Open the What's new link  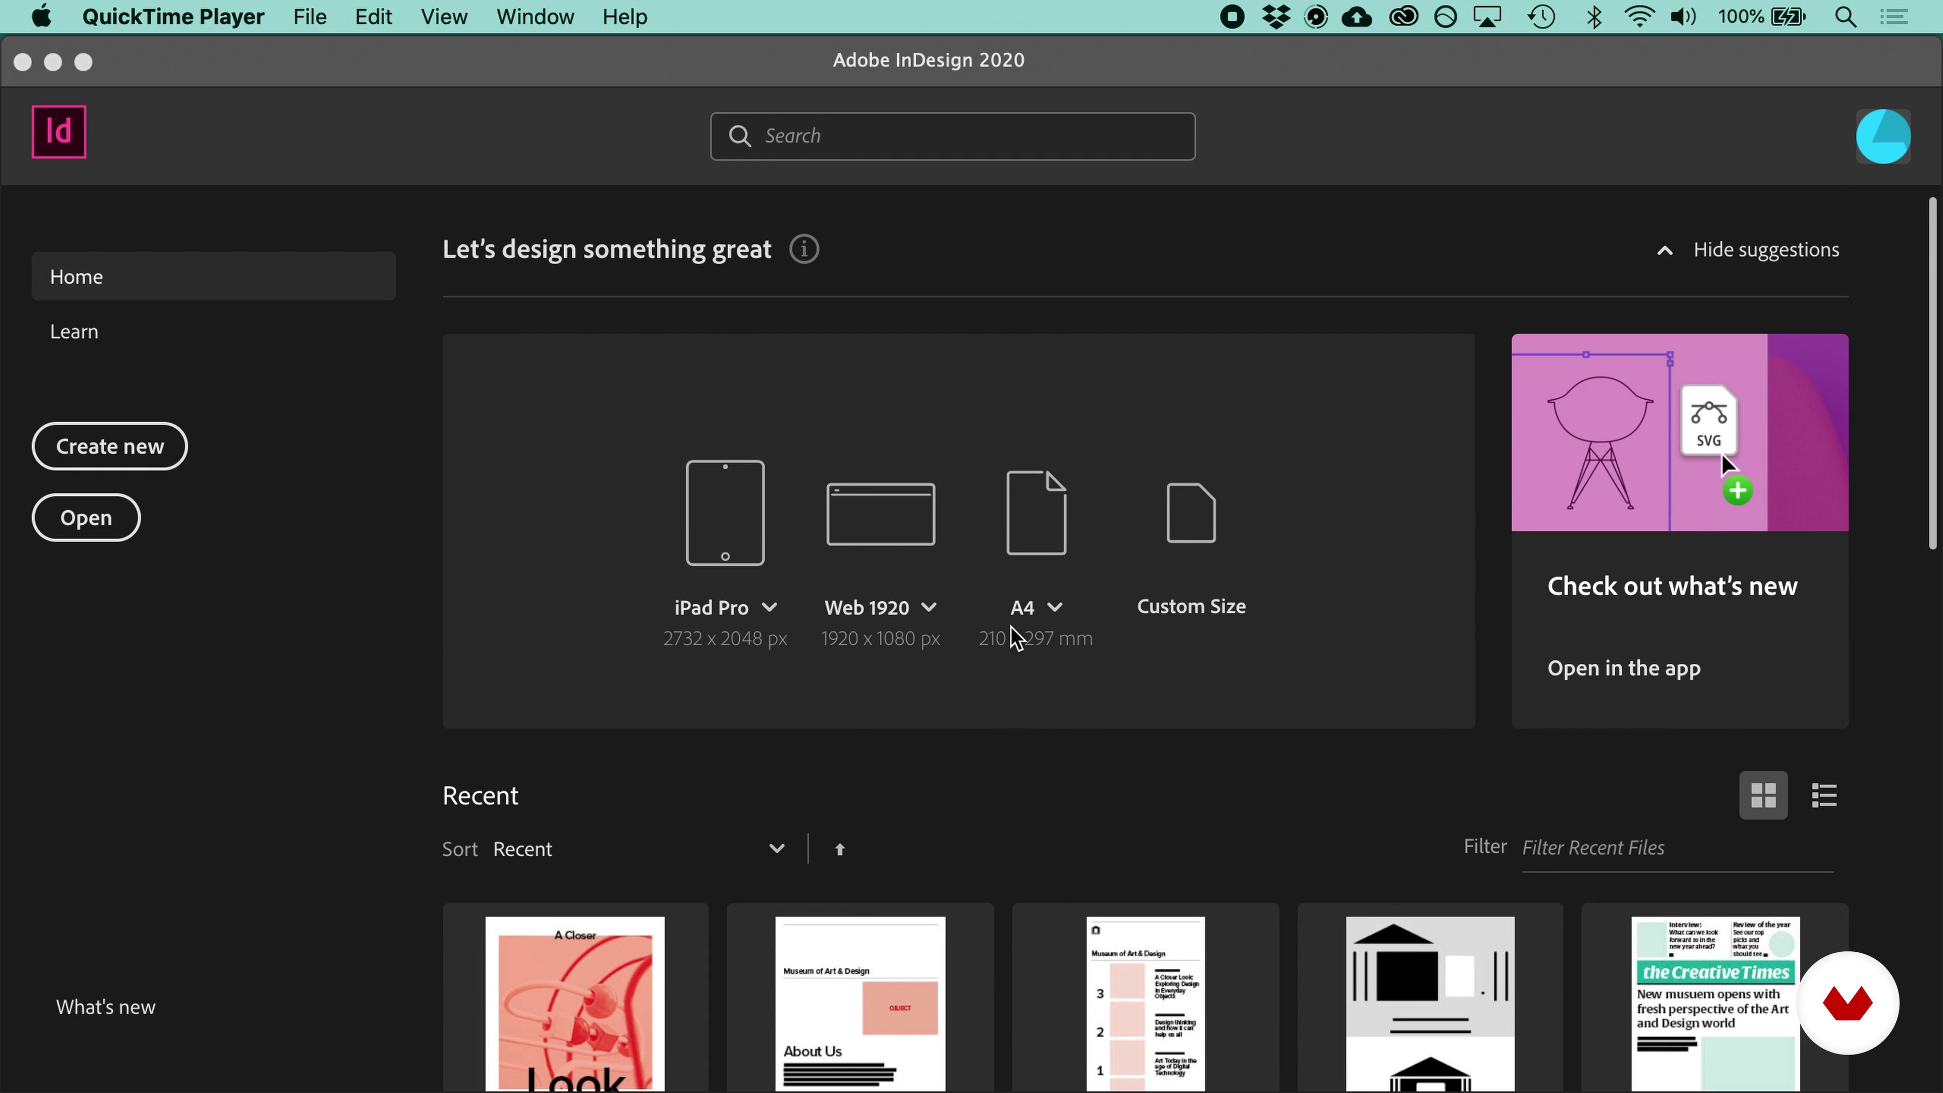click(x=106, y=1007)
